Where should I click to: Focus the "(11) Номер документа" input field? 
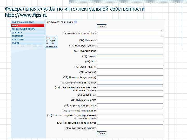130,46
